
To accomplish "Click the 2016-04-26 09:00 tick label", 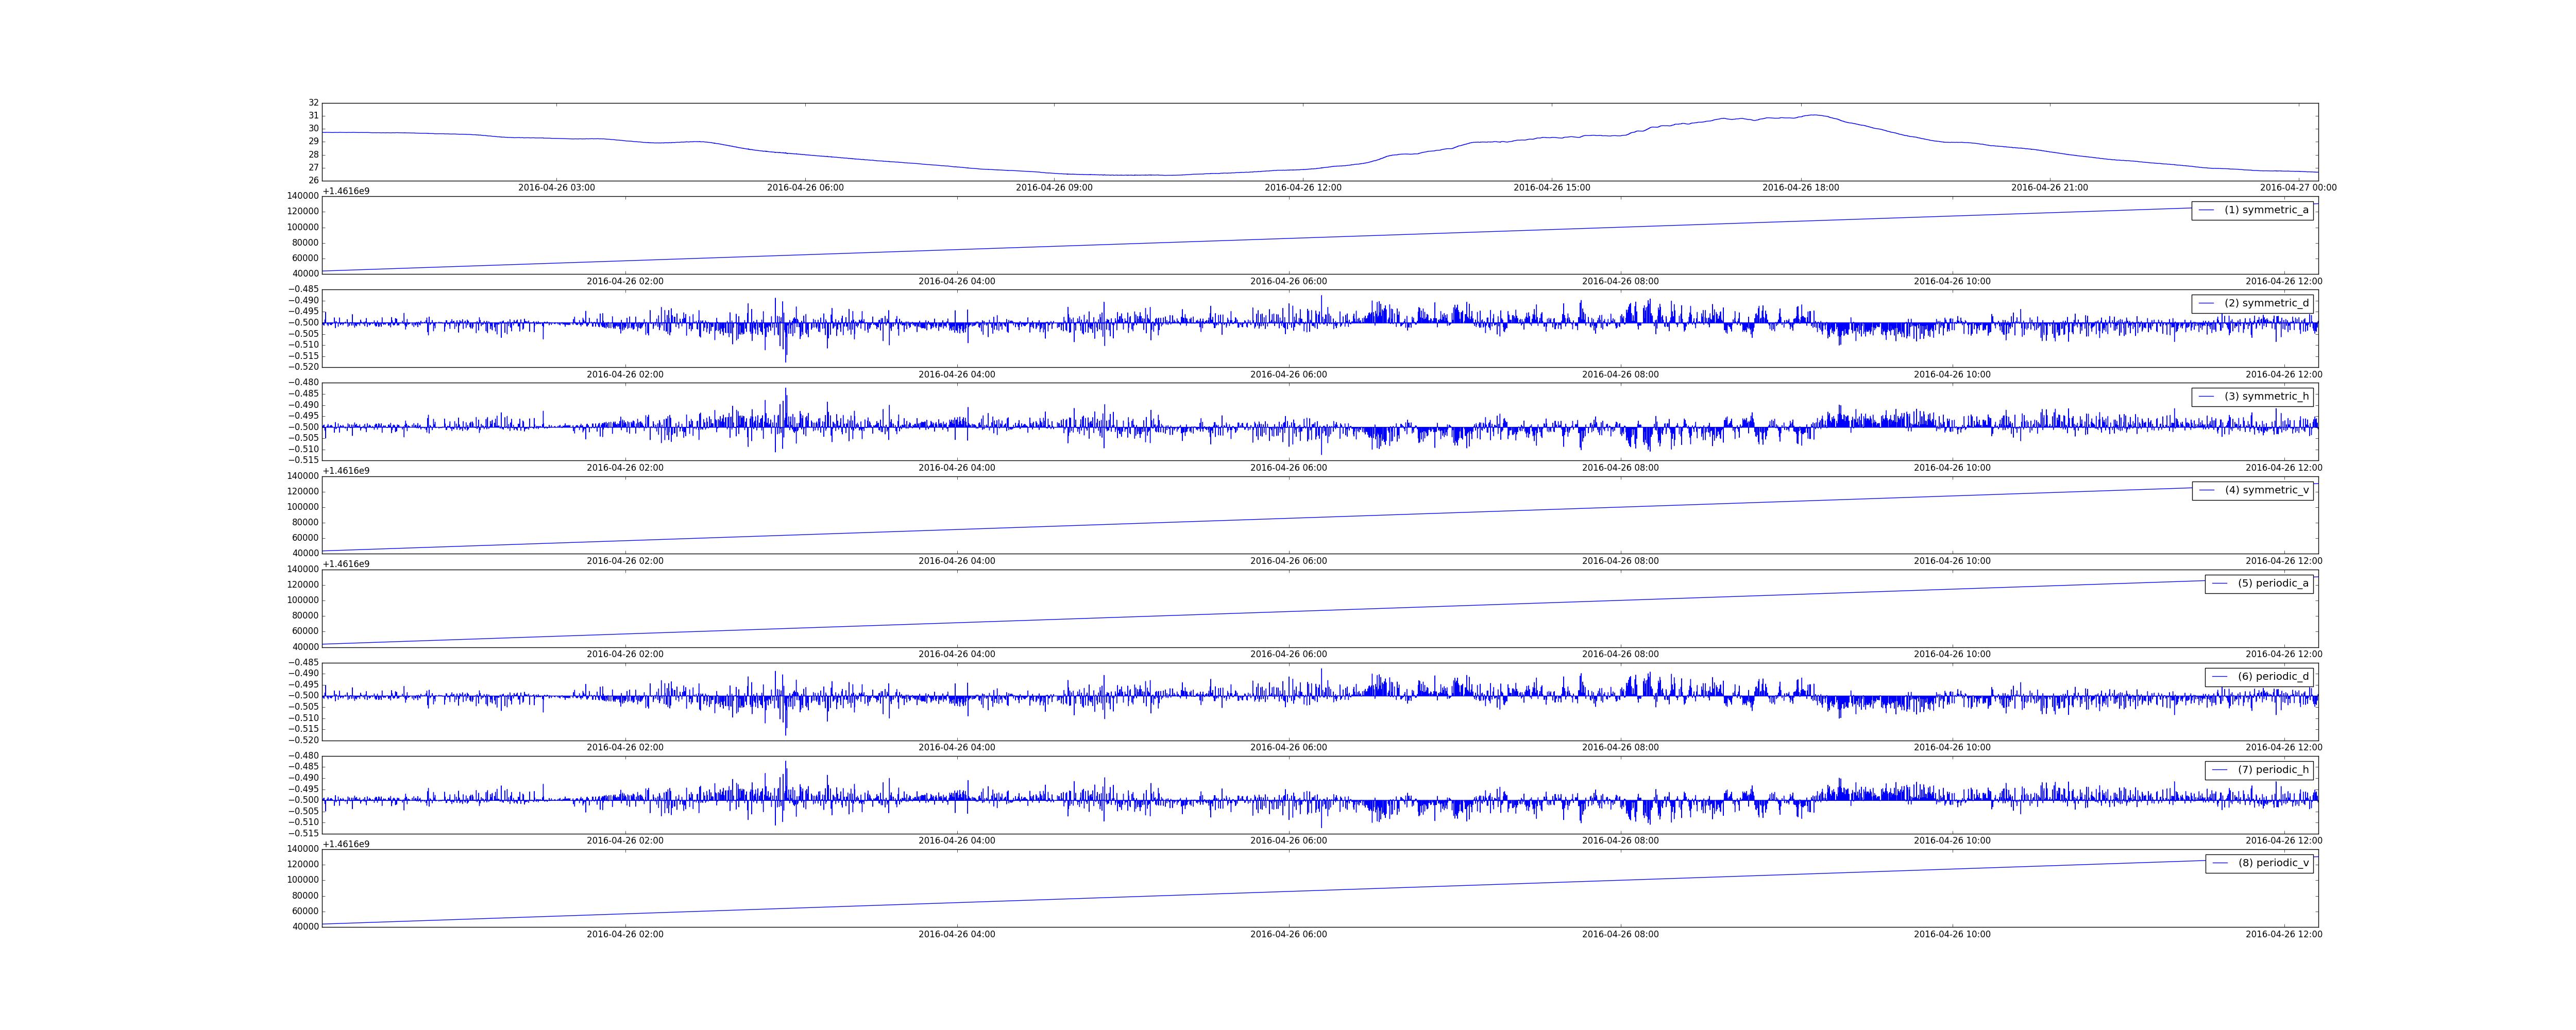I will 1054,188.
